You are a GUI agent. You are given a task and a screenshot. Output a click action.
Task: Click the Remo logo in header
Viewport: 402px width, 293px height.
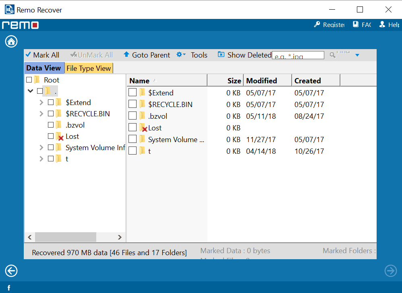pyautogui.click(x=21, y=25)
